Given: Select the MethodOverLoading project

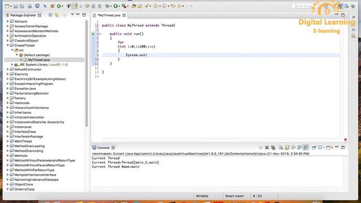Looking at the screenshot, I should [29, 146].
